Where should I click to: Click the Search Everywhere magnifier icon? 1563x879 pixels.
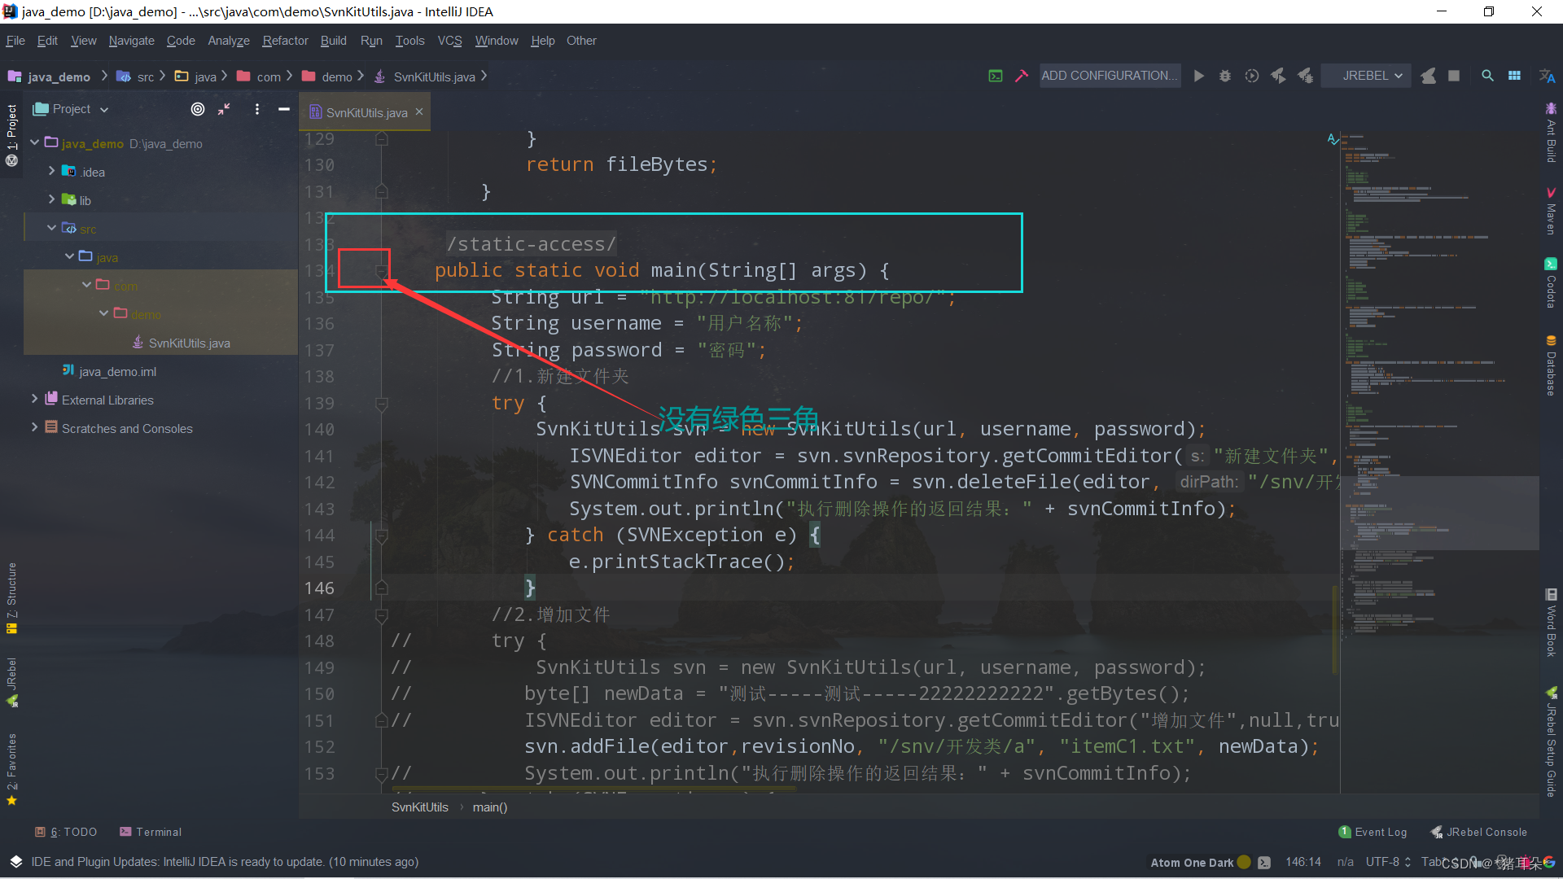point(1487,76)
